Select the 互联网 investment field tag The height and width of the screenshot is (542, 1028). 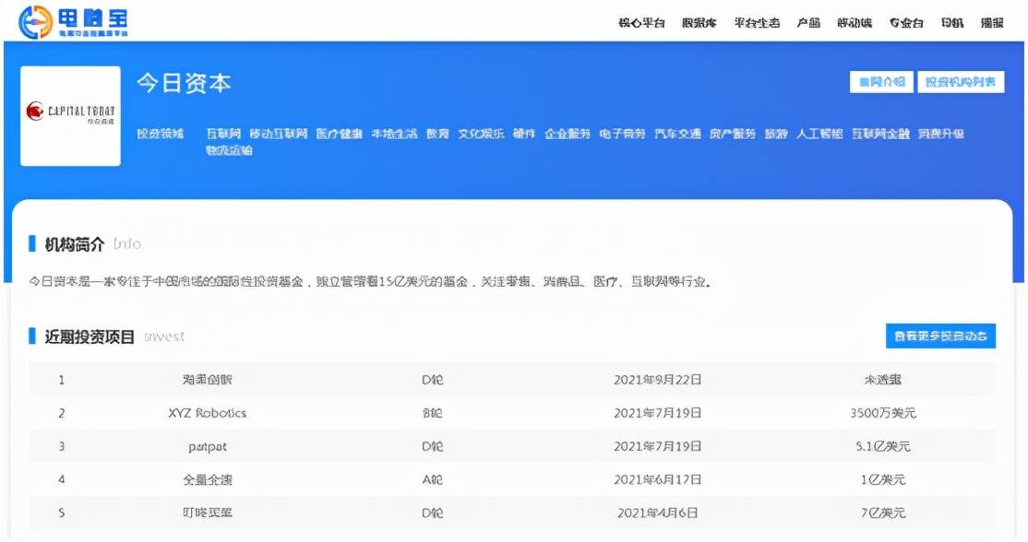(x=223, y=134)
